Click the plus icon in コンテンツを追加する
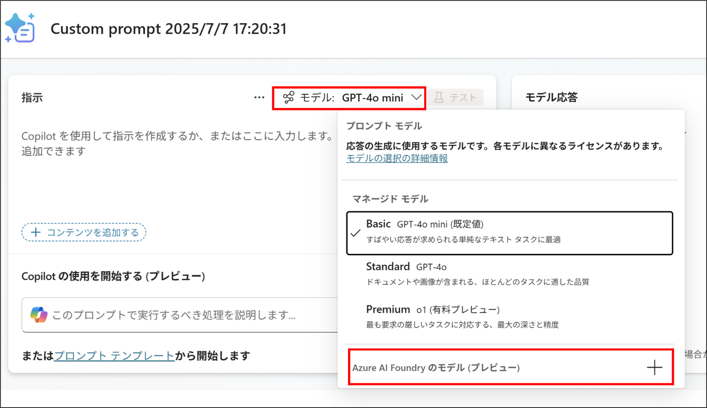 pos(36,232)
